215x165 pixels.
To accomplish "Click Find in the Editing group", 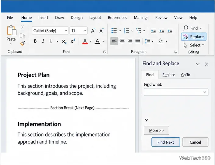I will (192, 28).
